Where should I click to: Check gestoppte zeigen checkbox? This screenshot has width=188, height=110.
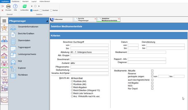click(x=152, y=76)
